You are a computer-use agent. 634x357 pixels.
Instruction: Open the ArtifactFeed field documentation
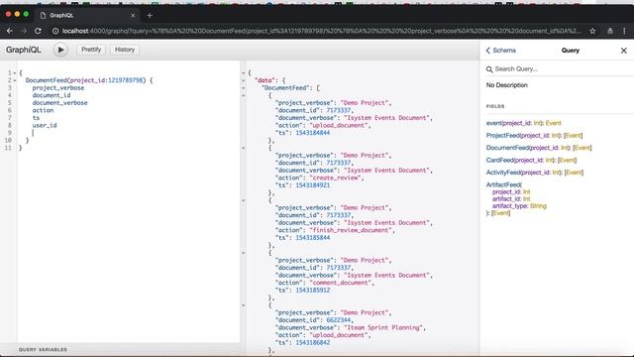tap(503, 184)
